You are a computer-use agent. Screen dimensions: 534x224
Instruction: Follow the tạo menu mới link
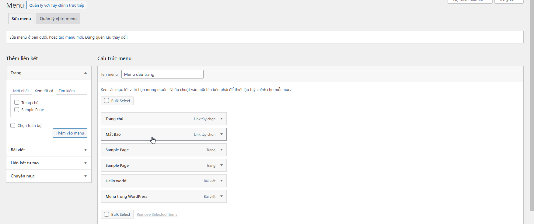[71, 37]
